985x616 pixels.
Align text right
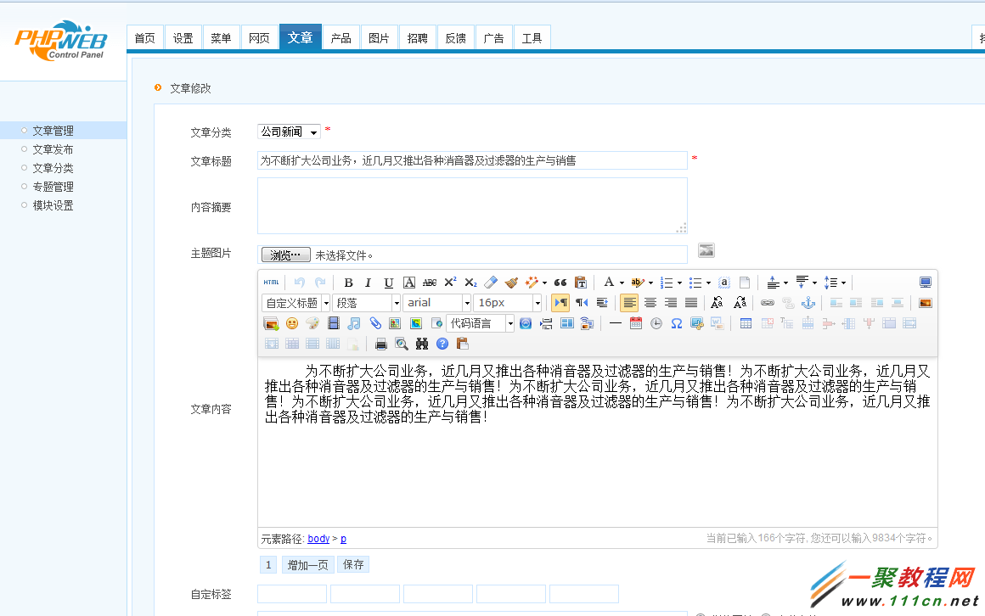(x=671, y=303)
